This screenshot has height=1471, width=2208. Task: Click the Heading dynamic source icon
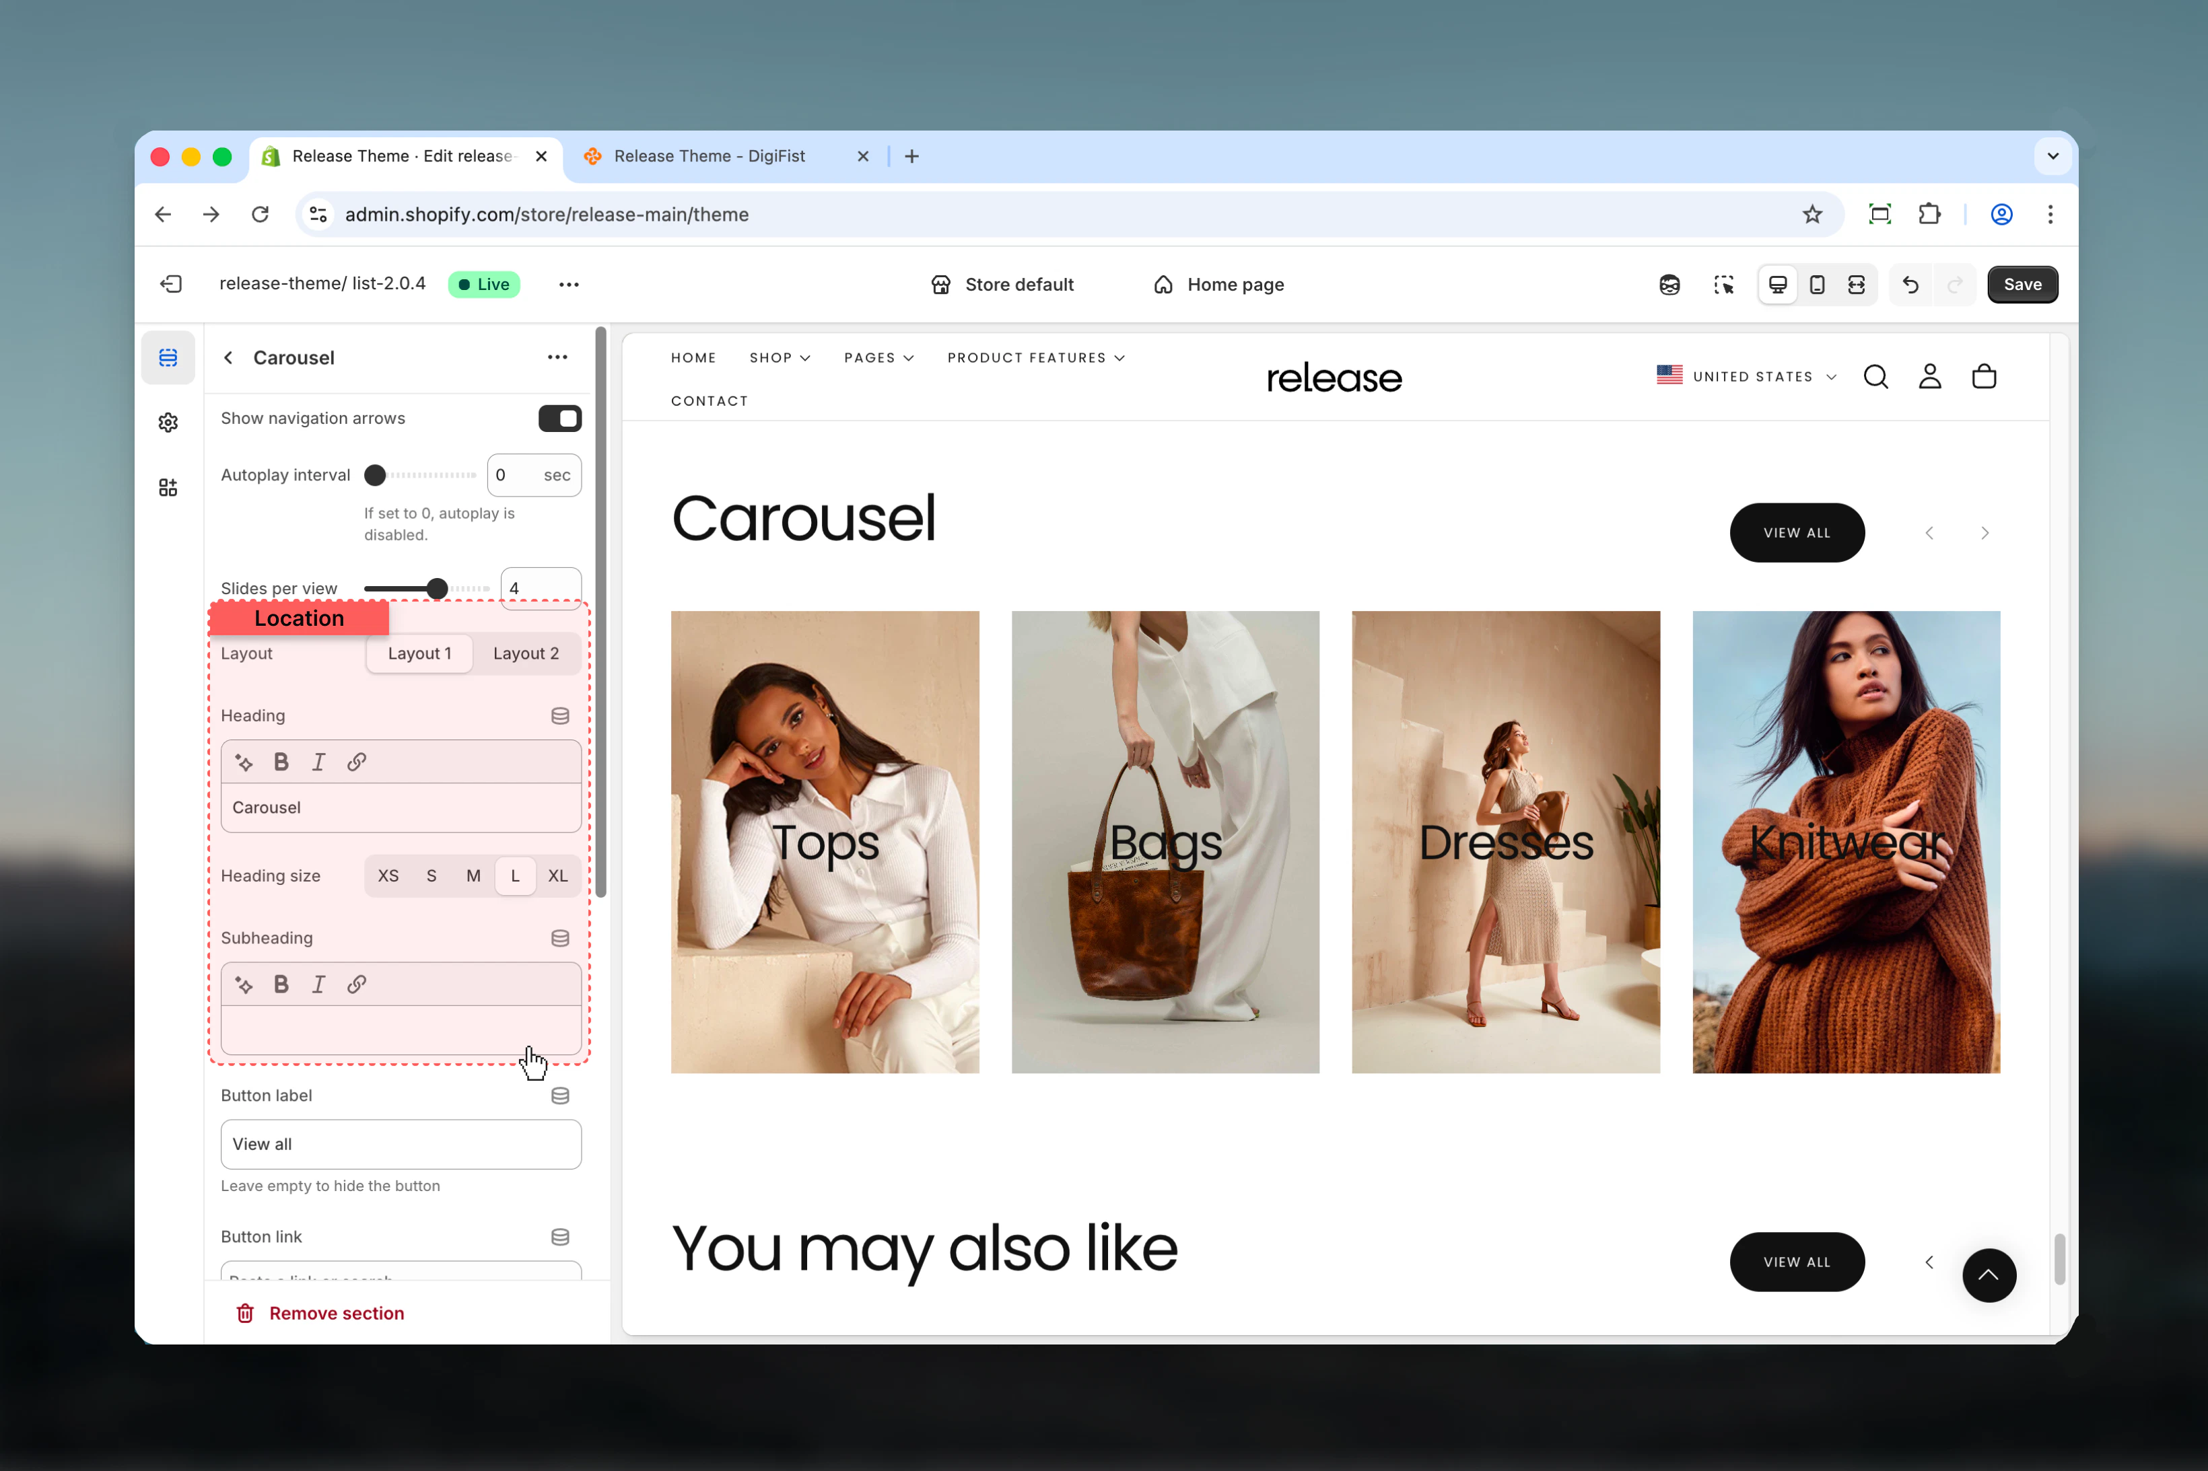(560, 716)
